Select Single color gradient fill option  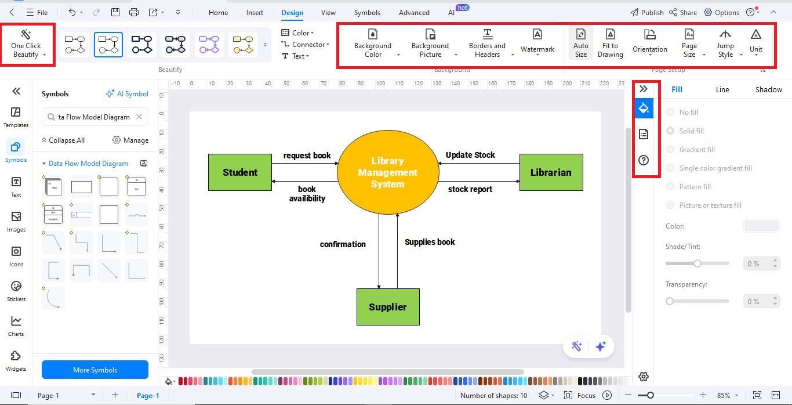tap(671, 168)
